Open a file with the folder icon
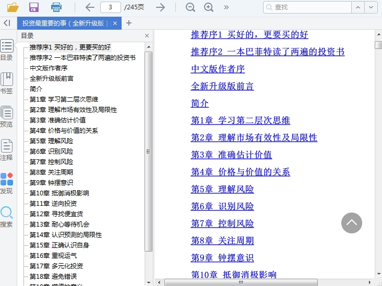 13,7
